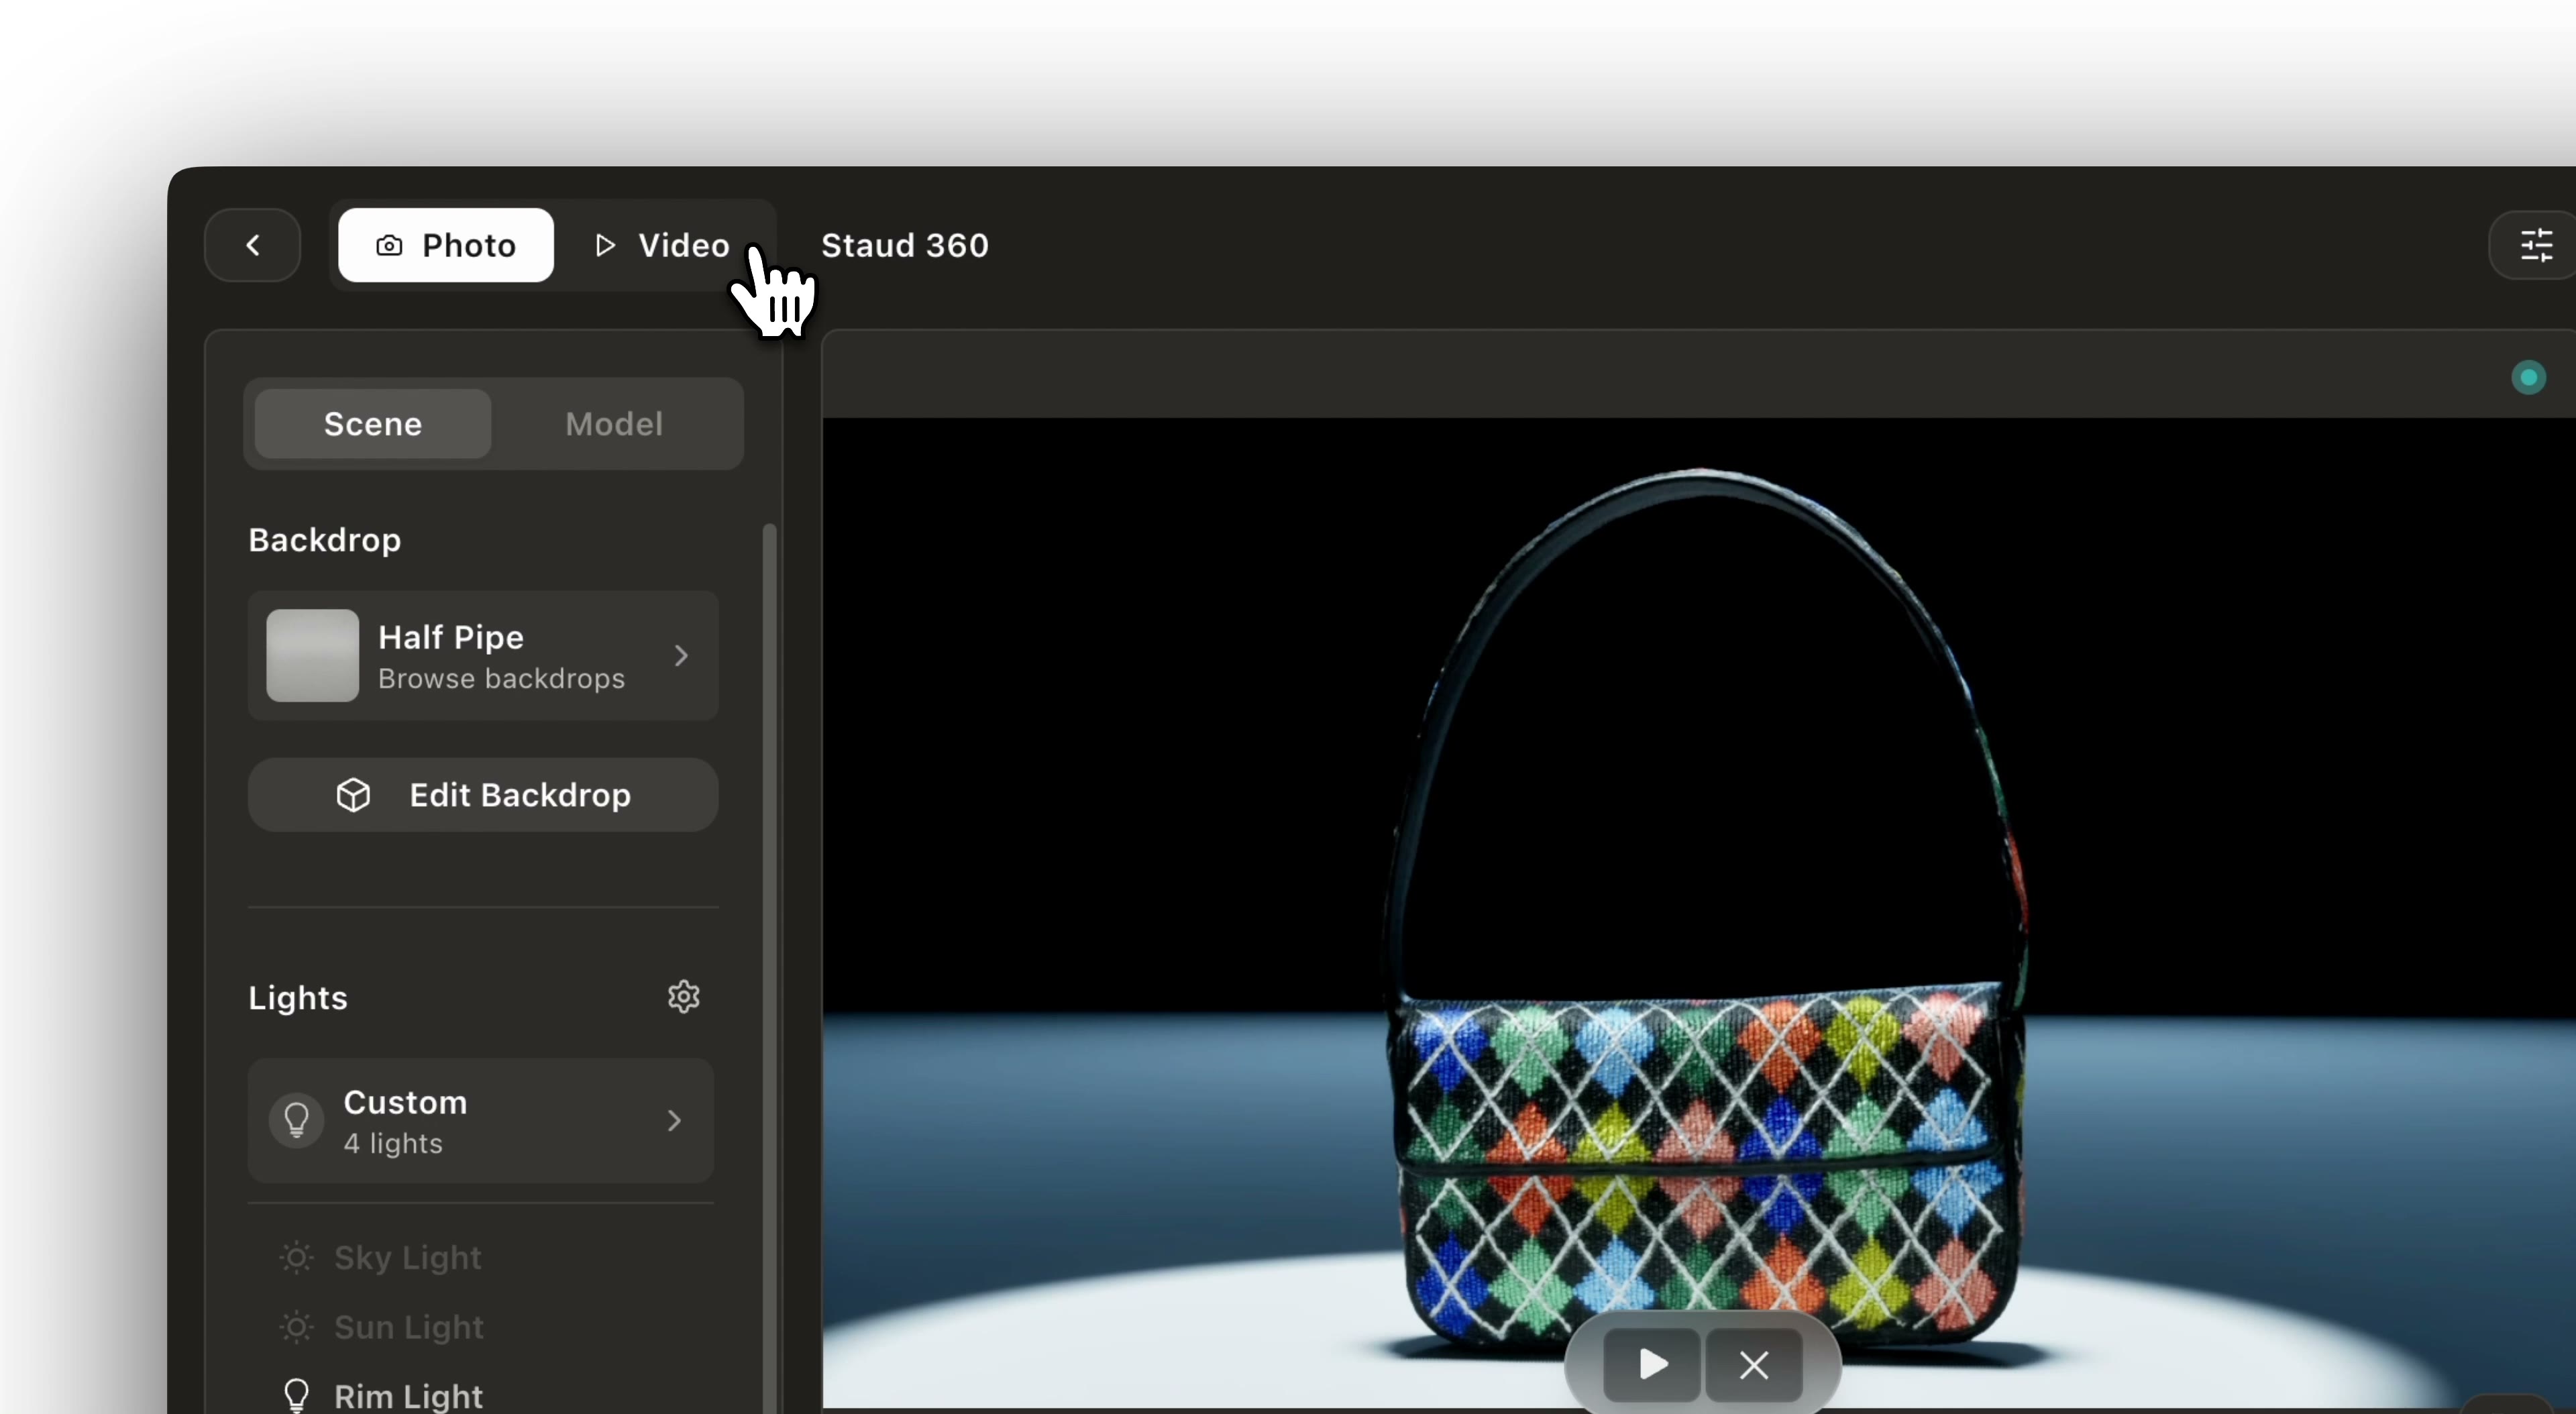Toggle the green status indicator dot
Screen dimensions: 2576x1414
point(2528,377)
